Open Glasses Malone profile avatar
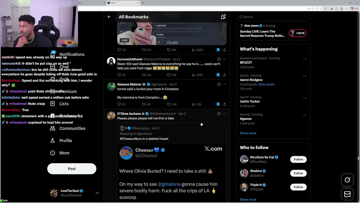Image resolution: width=360 pixels, height=203 pixels. (111, 87)
